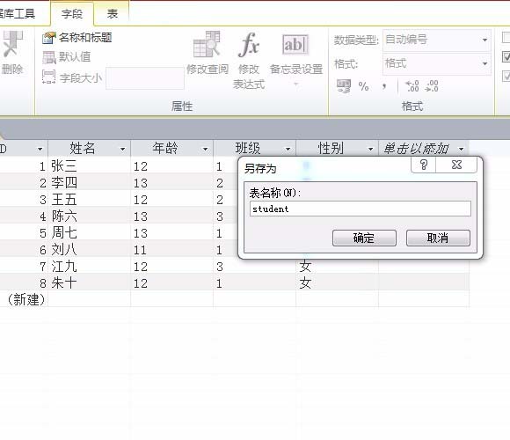Apply comma number format icon
Image resolution: width=510 pixels, height=440 pixels.
coord(384,86)
